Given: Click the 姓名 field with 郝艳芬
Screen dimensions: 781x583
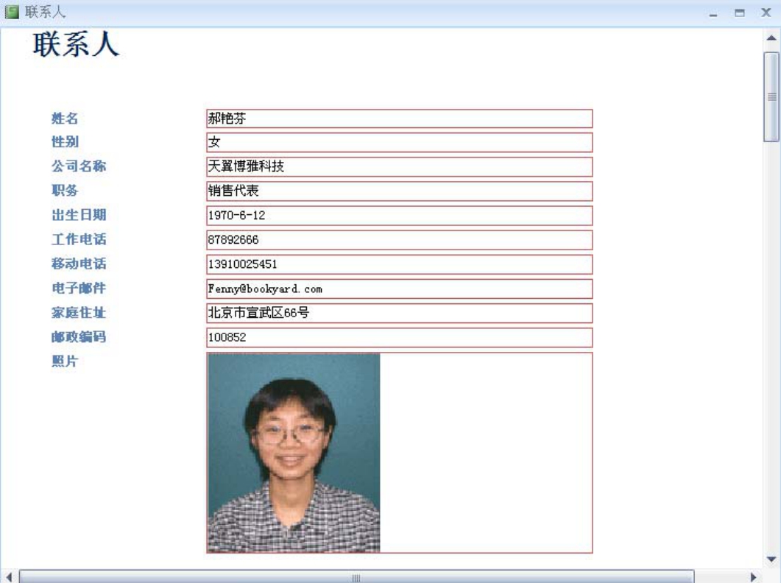Looking at the screenshot, I should pos(399,119).
